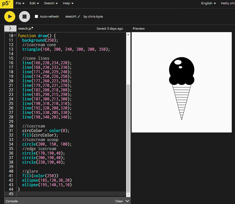Click the sketch1 project name
The height and width of the screenshot is (204, 235).
pos(71,17)
